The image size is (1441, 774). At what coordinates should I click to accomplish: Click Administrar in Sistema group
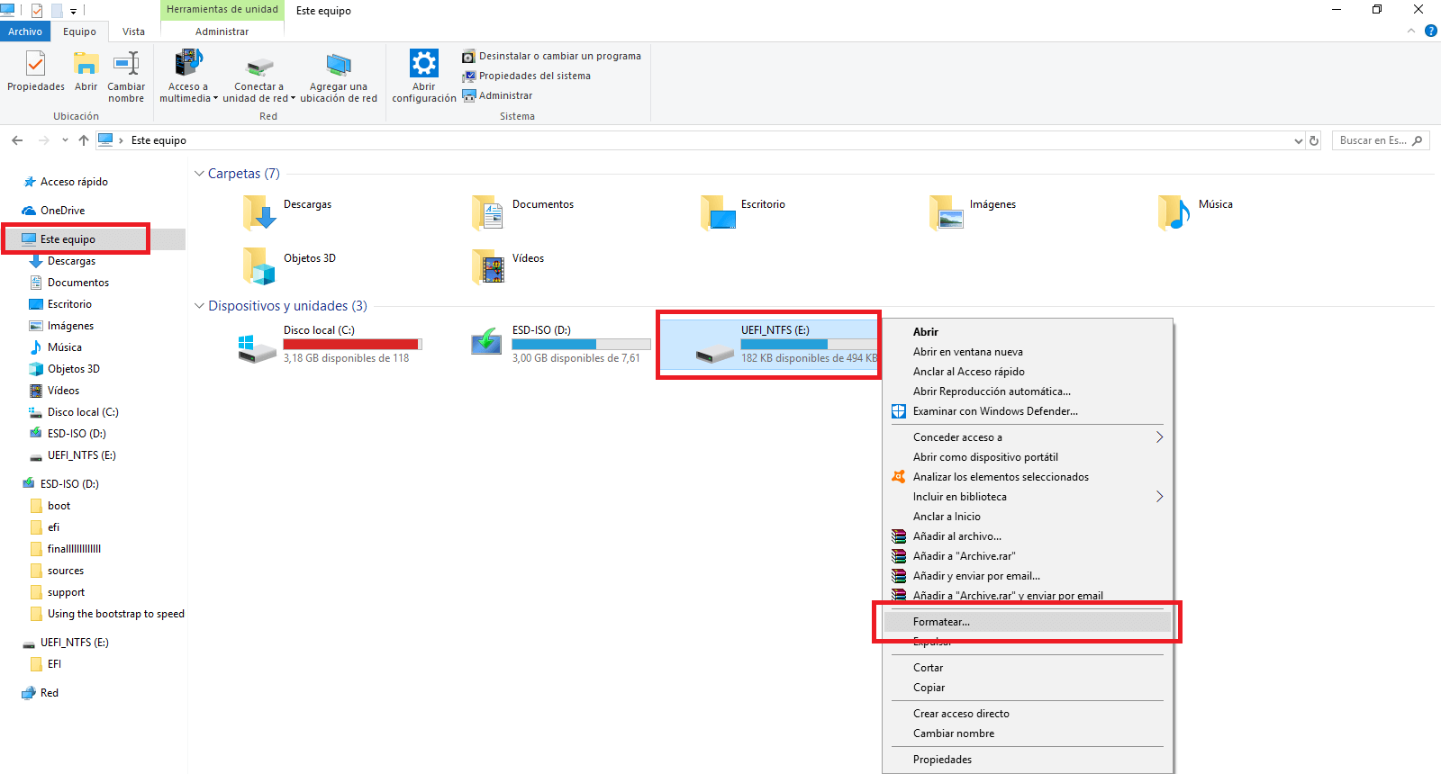pyautogui.click(x=497, y=95)
